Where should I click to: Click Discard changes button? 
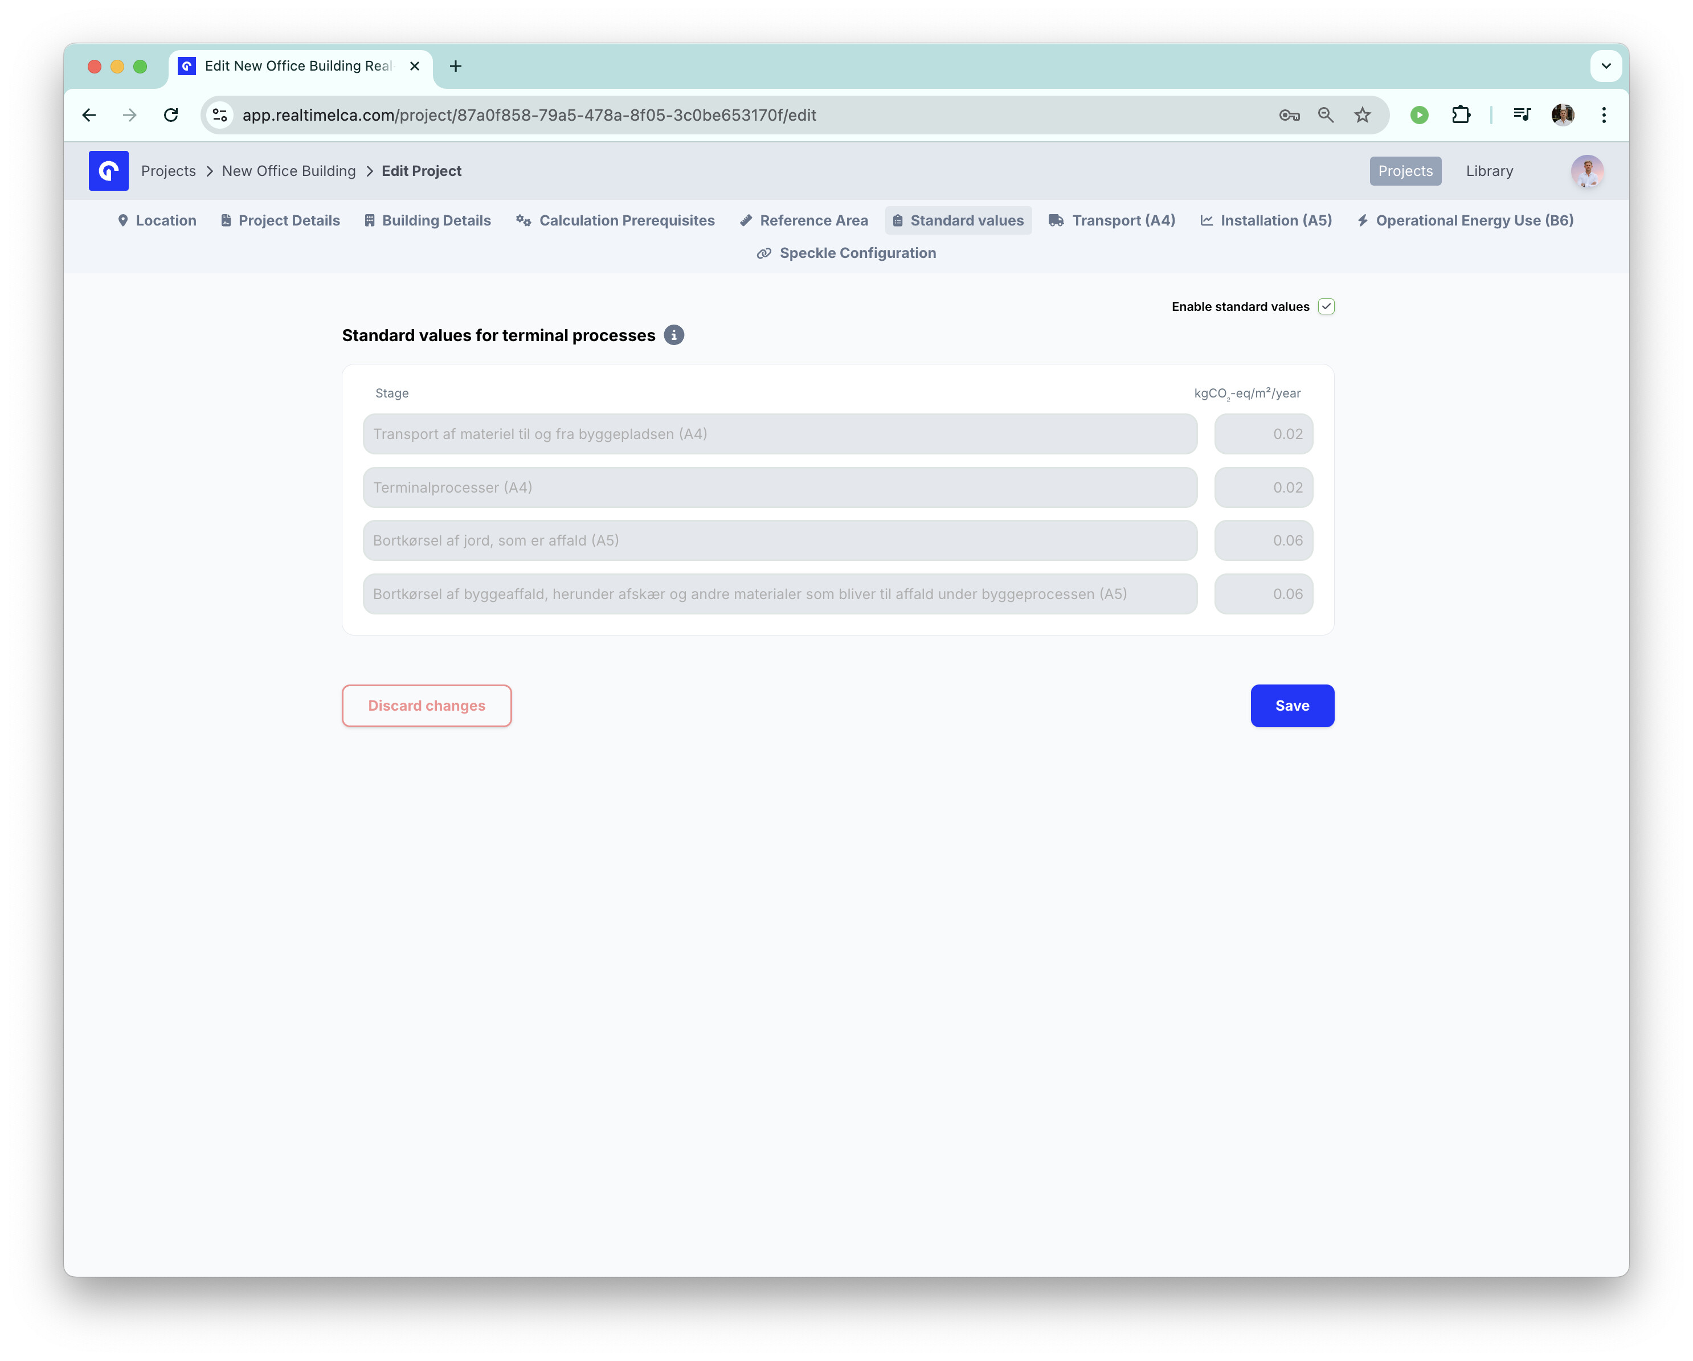click(427, 706)
